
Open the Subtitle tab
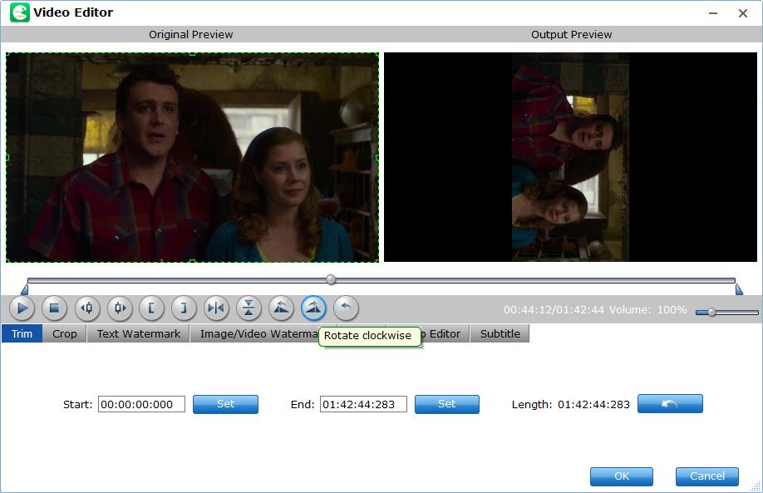tap(500, 334)
